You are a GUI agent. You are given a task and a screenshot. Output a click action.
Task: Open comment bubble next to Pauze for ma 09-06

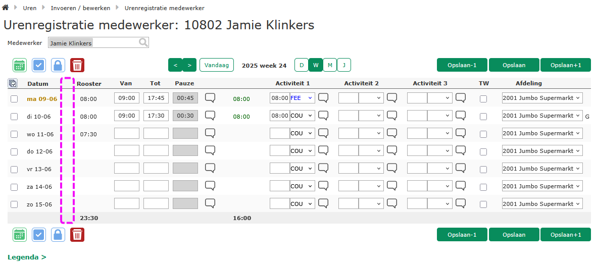(210, 98)
